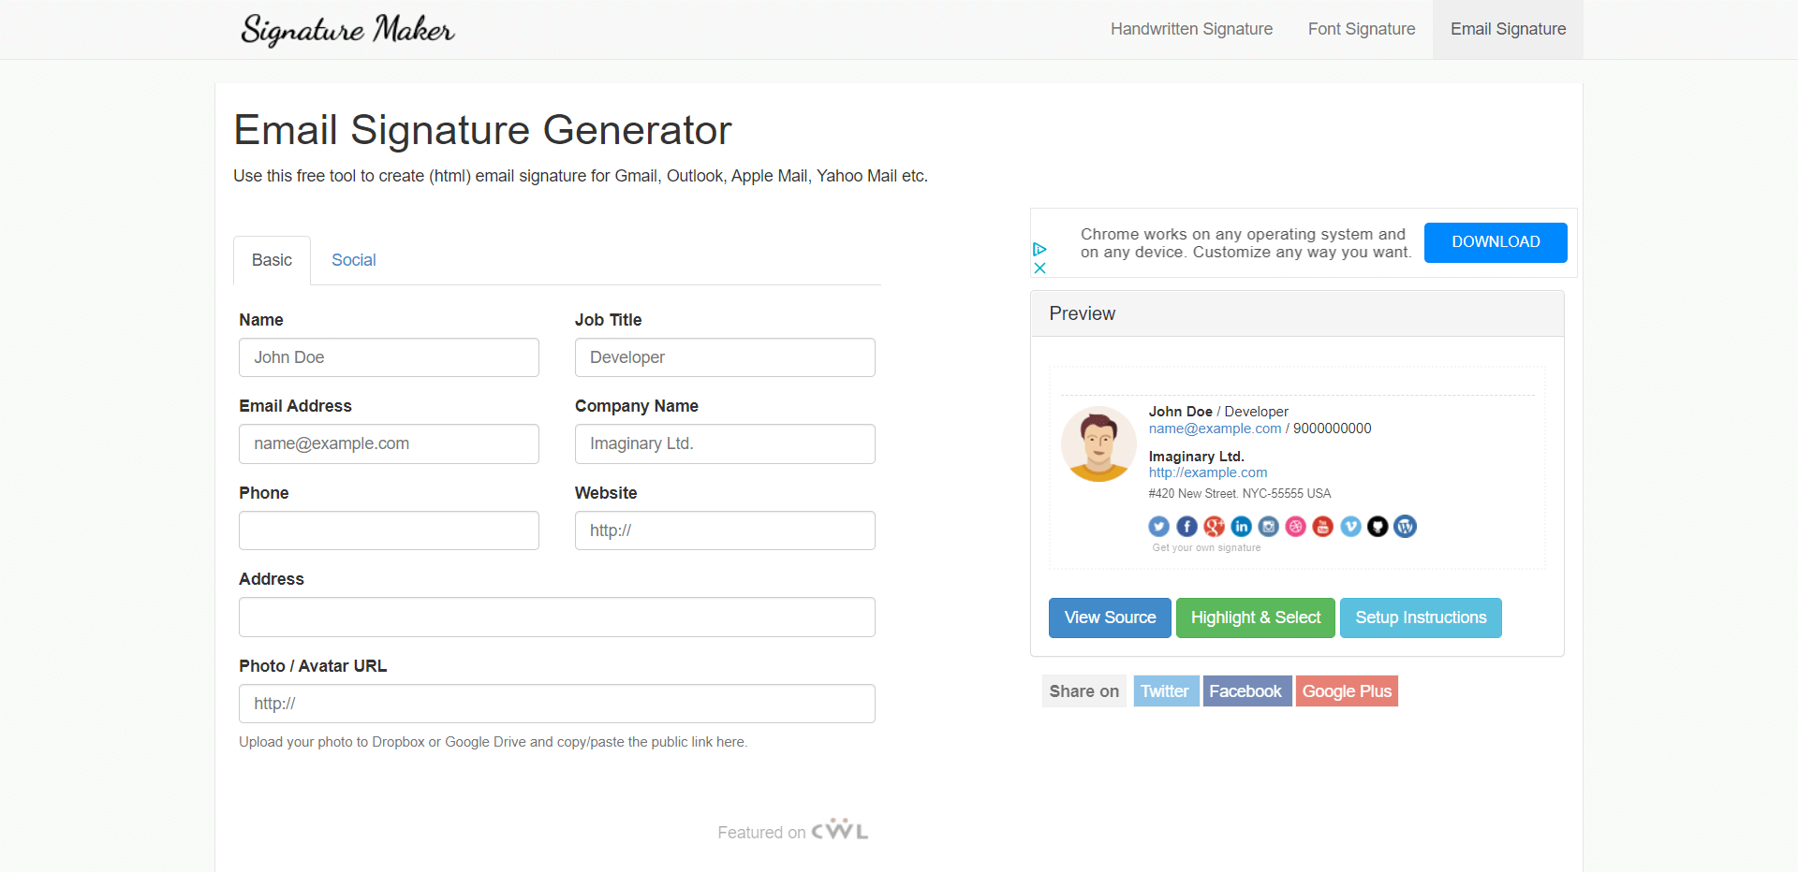Image resolution: width=1798 pixels, height=872 pixels.
Task: Open Setup Instructions
Action: pos(1421,618)
